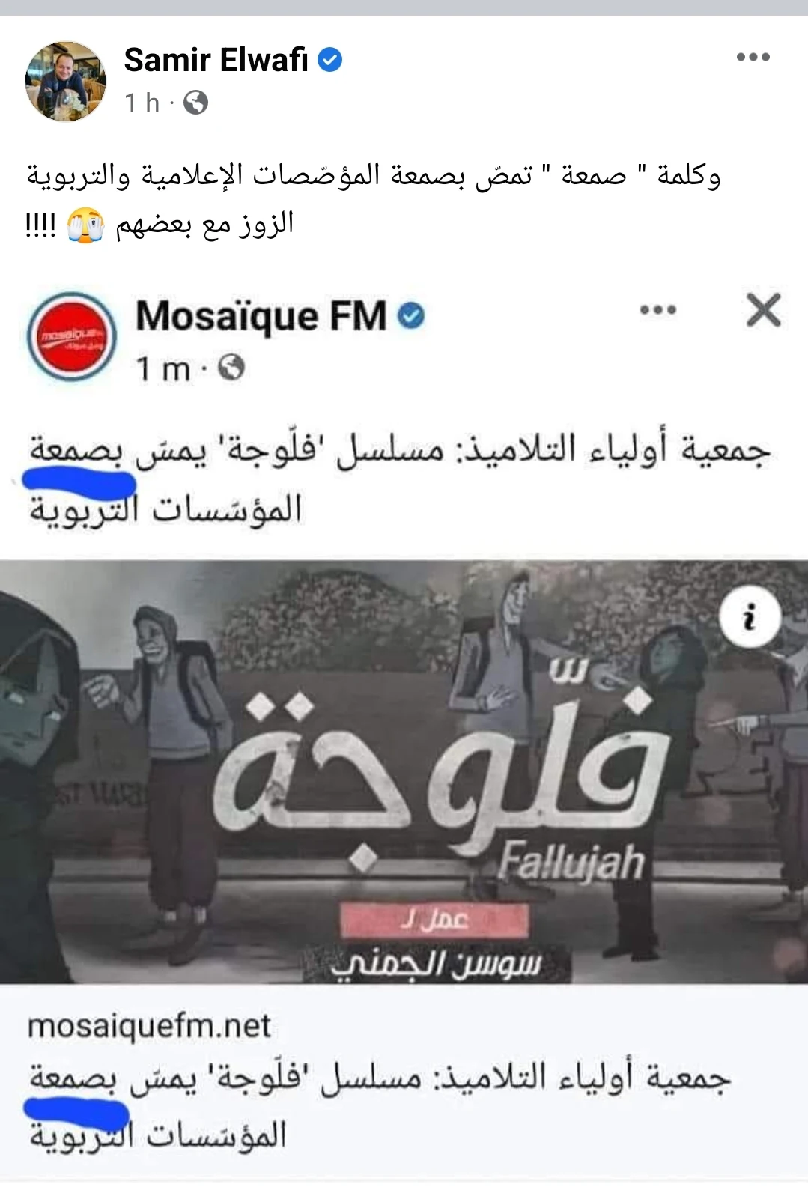Screen dimensions: 808x1187
Task: Open the mosaiquefm.net link domain
Action: 149,1025
